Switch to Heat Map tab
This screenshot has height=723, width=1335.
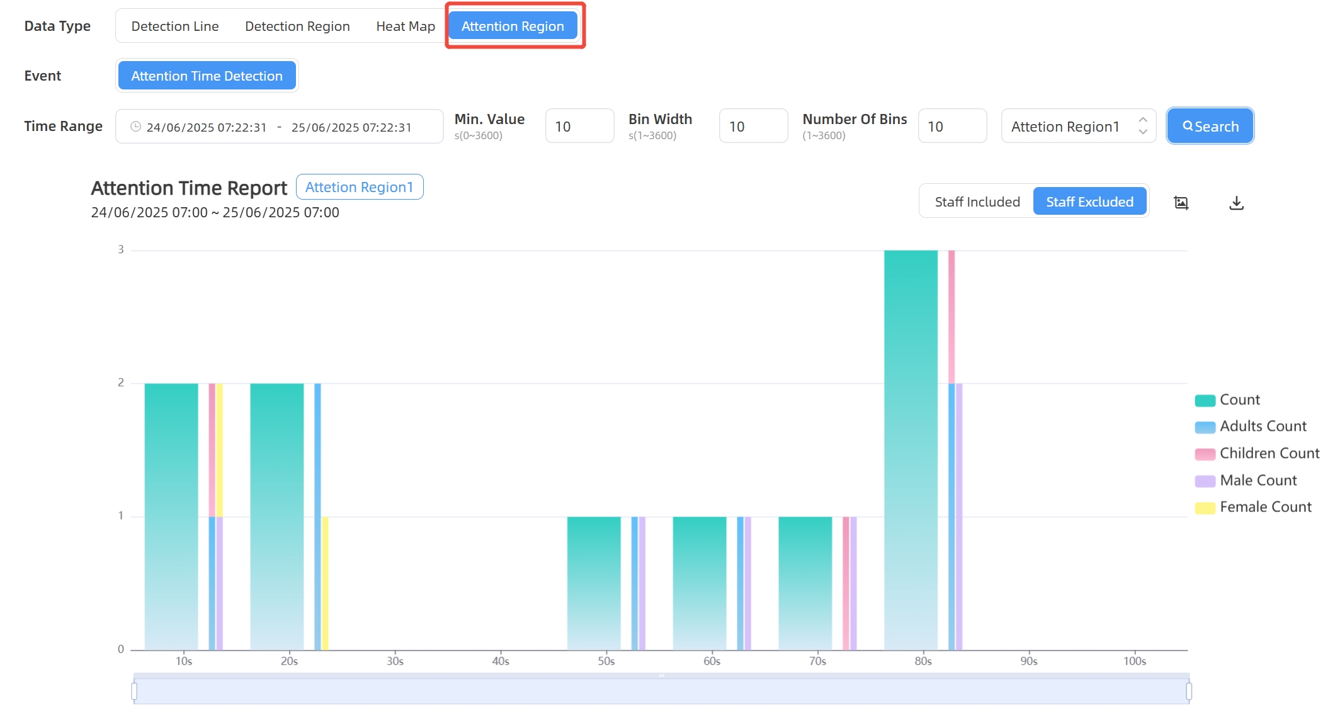point(406,26)
